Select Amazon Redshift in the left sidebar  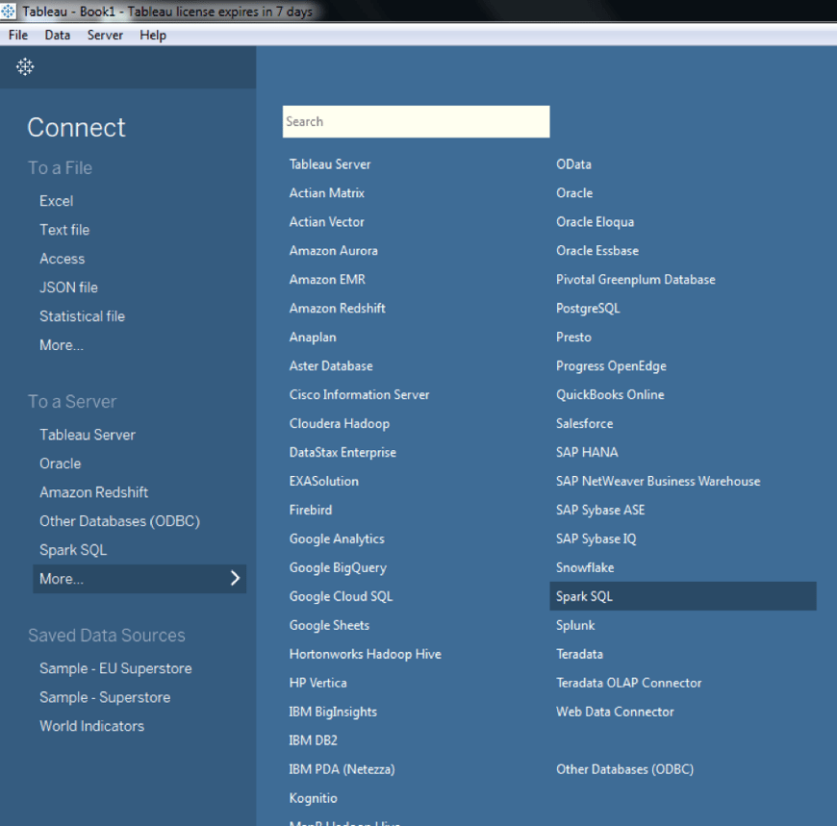(94, 492)
